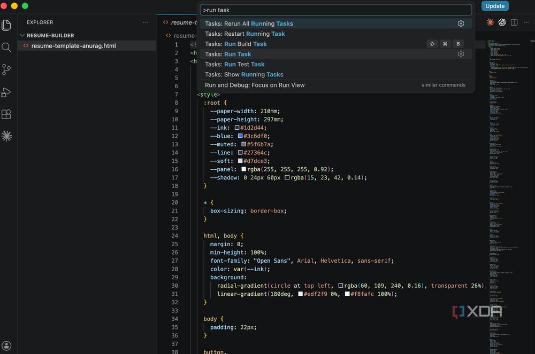Image resolution: width=535 pixels, height=354 pixels.
Task: Click line number 20 in the gutter
Action: (175, 202)
